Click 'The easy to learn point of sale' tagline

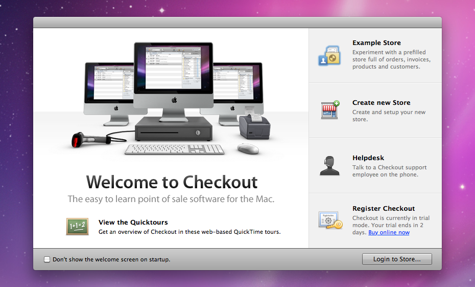pyautogui.click(x=171, y=199)
